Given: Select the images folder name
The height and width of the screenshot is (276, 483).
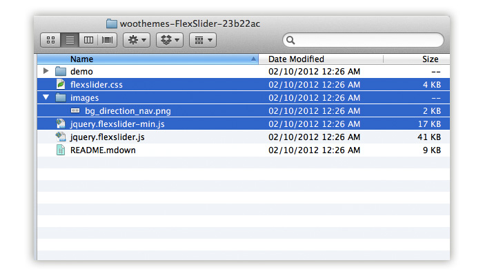Looking at the screenshot, I should [x=84, y=98].
